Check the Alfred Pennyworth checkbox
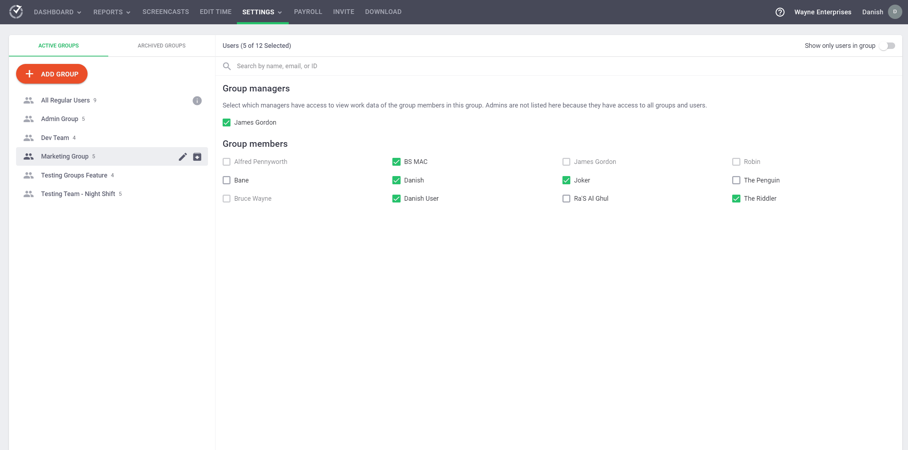The image size is (908, 450). click(227, 161)
